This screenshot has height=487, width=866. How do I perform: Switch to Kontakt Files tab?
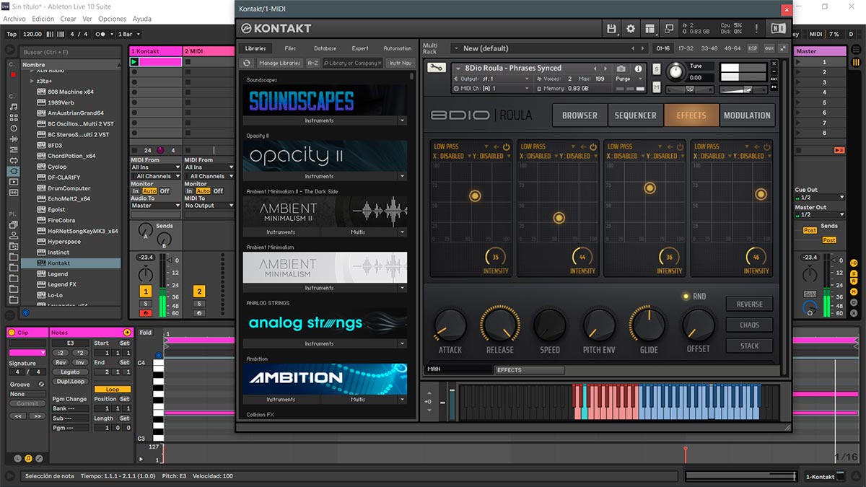click(x=290, y=48)
